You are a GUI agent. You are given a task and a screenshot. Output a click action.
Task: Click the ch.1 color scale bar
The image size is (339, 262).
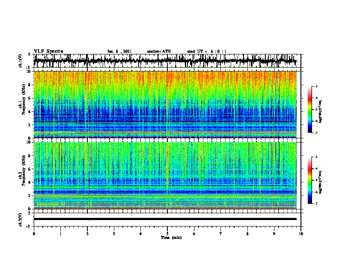(x=310, y=110)
